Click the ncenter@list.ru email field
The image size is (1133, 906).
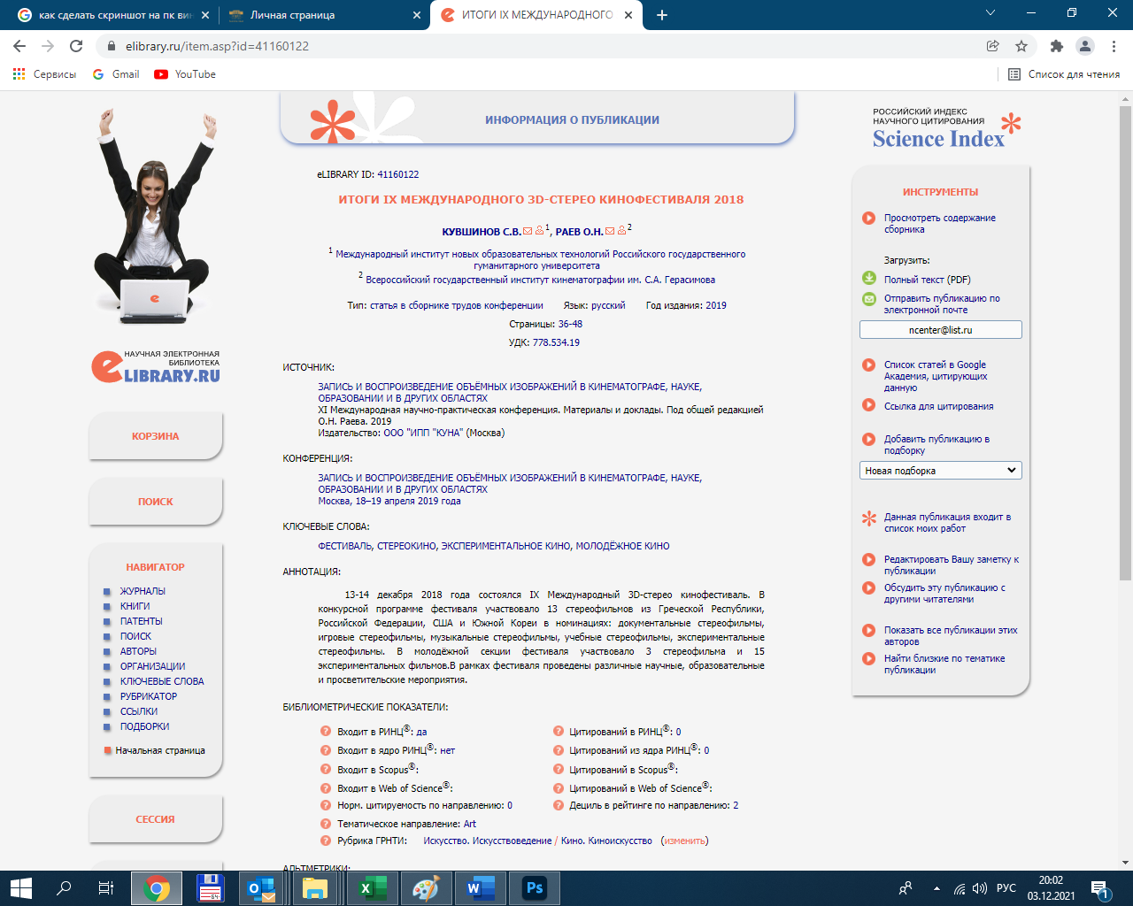tap(940, 330)
